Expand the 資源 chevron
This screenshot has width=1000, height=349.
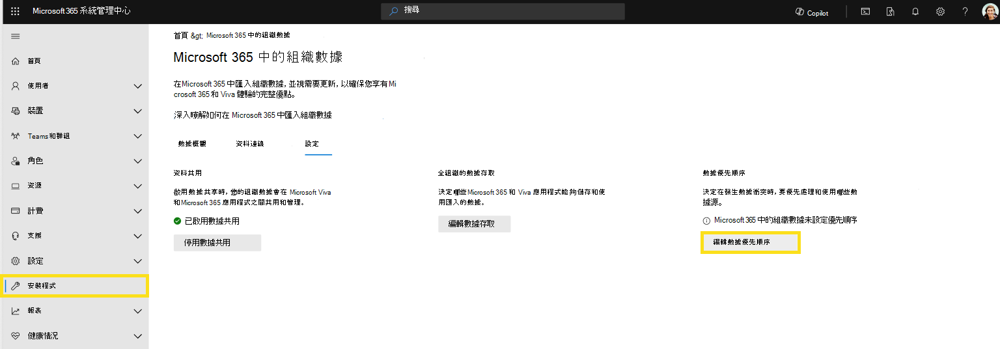coord(137,186)
